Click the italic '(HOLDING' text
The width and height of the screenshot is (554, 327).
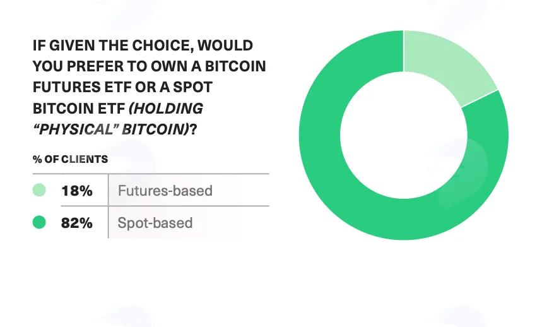166,109
